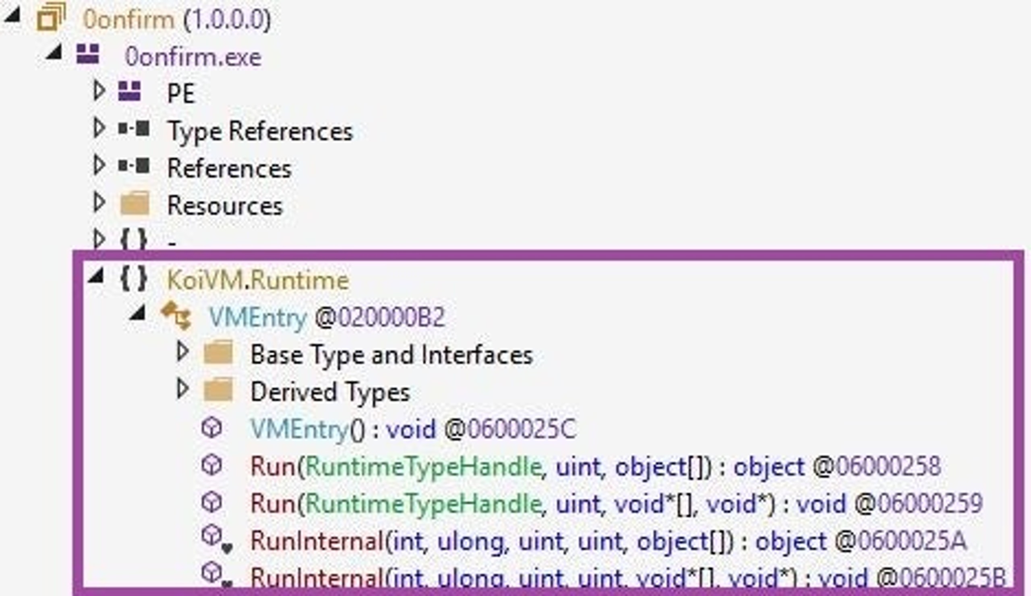The image size is (1031, 596).
Task: Click method icon for Run returning void
Action: 211,502
